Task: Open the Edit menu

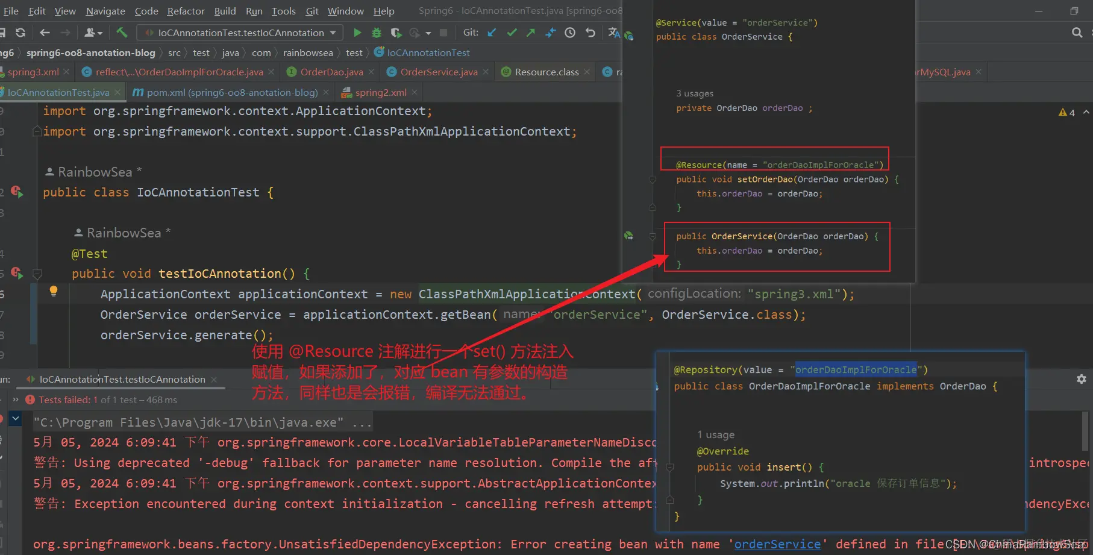Action: (37, 11)
